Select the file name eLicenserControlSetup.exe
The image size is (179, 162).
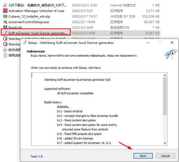click(29, 22)
